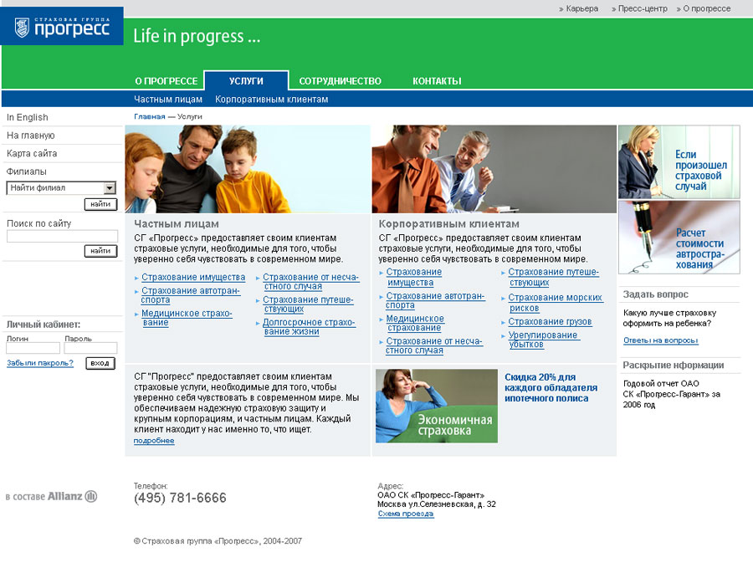Viewport: 753px width, 583px height.
Task: Open Страхование путешествующих under Частным лицам
Action: [308, 304]
